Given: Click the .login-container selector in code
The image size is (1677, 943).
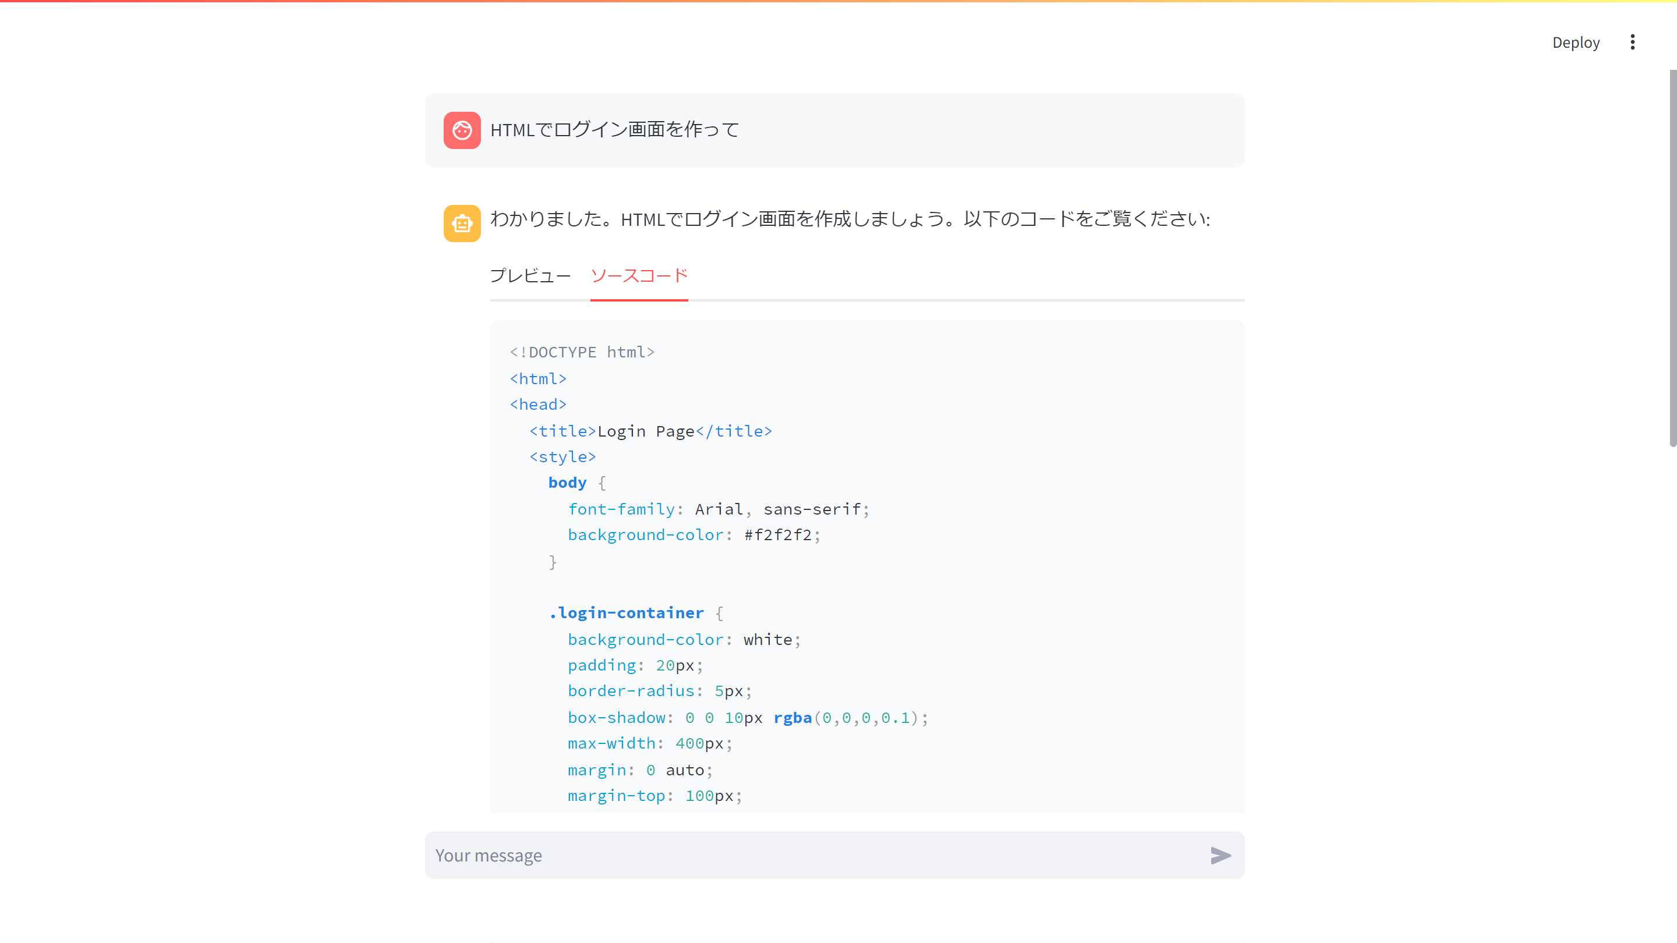Looking at the screenshot, I should [x=627, y=613].
